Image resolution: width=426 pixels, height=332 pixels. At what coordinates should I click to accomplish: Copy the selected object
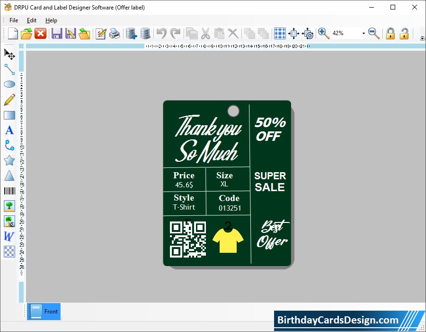(192, 34)
